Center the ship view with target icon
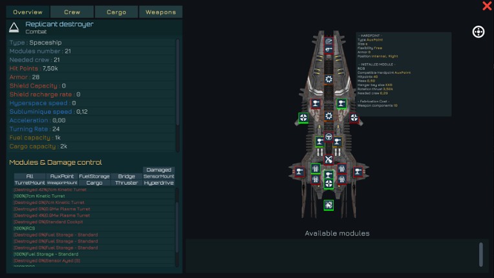 (x=478, y=32)
